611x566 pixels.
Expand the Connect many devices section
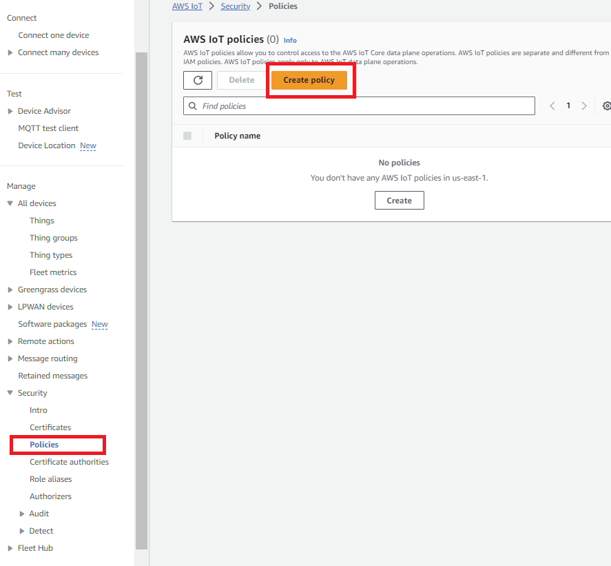[x=10, y=52]
